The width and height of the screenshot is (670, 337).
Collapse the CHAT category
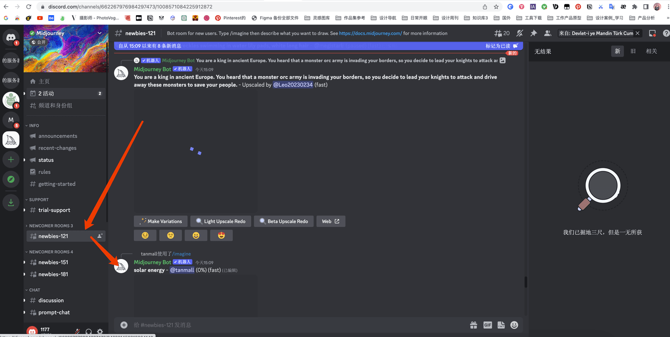pyautogui.click(x=33, y=290)
